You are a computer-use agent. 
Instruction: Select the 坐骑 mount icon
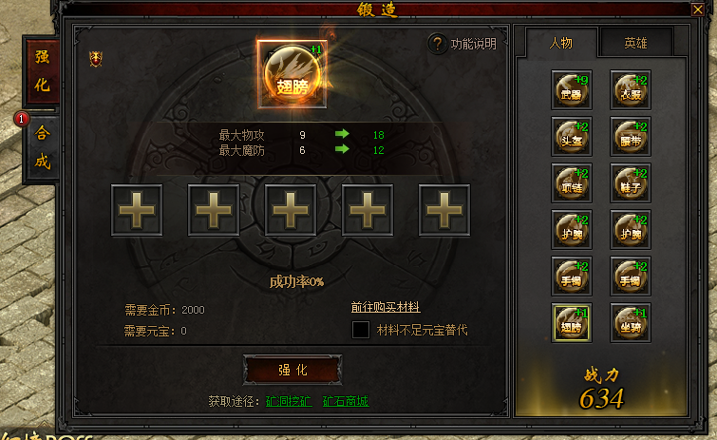(x=631, y=322)
